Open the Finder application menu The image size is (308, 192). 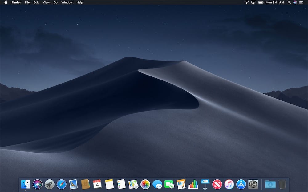coord(16,2)
